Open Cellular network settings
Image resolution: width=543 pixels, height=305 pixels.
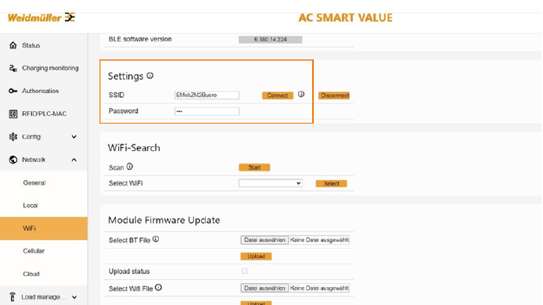[x=34, y=250]
